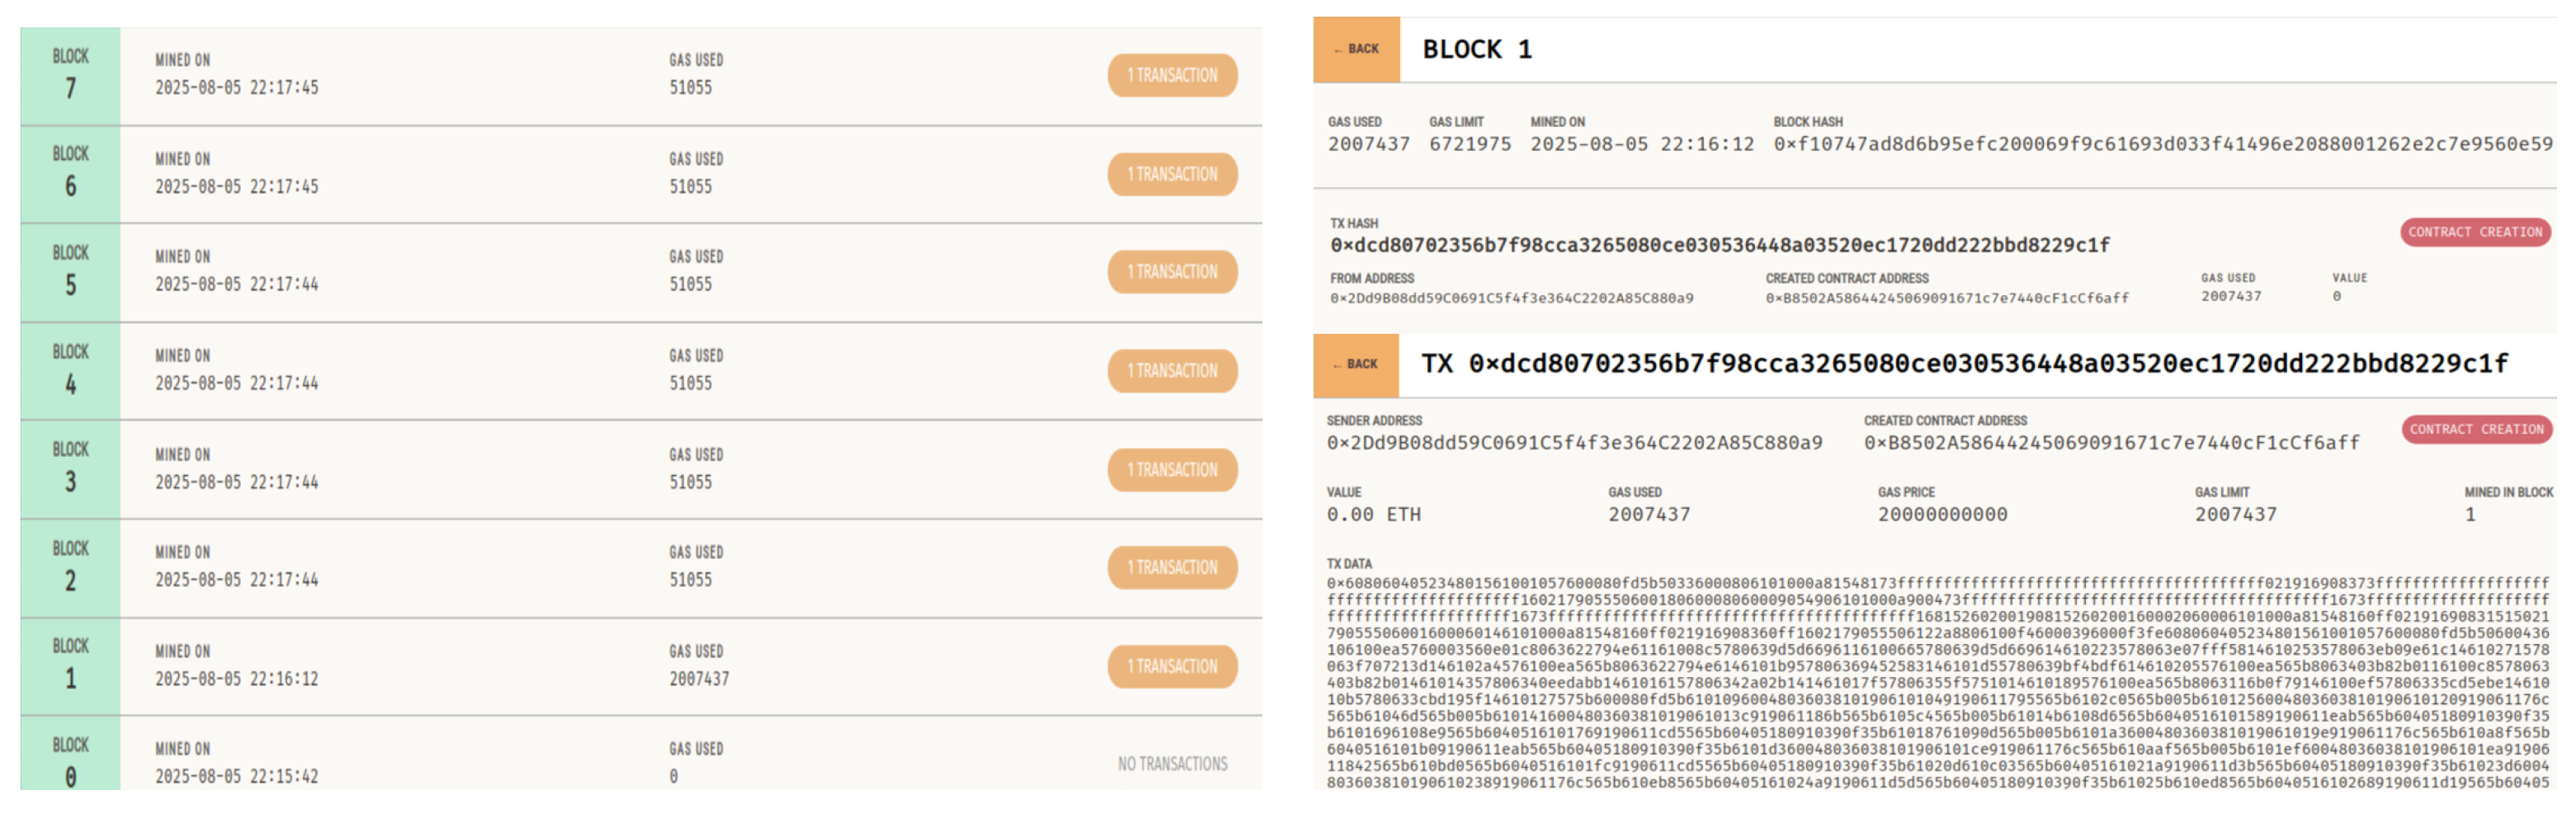This screenshot has height=814, width=2576.
Task: Open the green Block 1 number tile
Action: coord(70,666)
